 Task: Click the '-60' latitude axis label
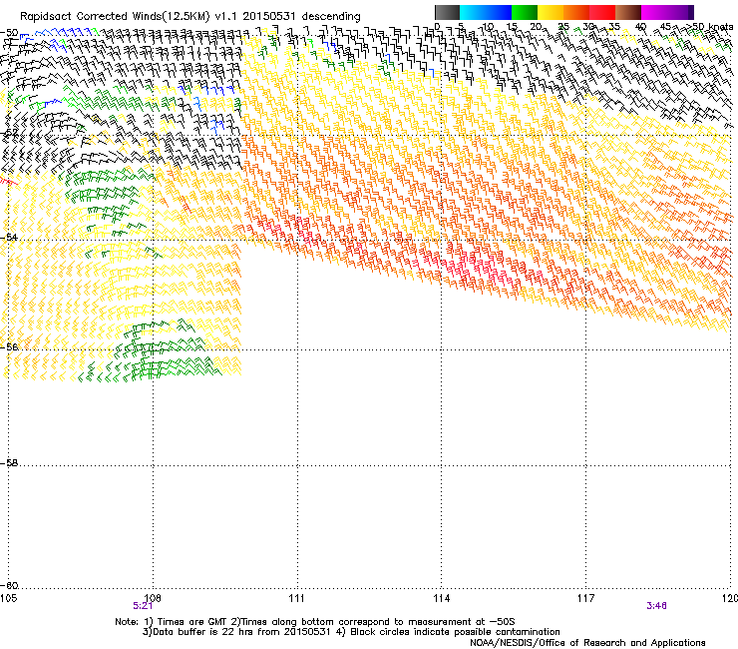pyautogui.click(x=9, y=586)
